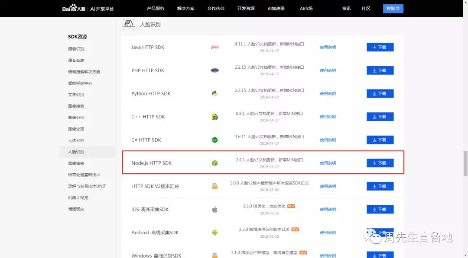The height and width of the screenshot is (258, 468).
Task: Click the SDK资源 sidebar heading
Action: 77,37
